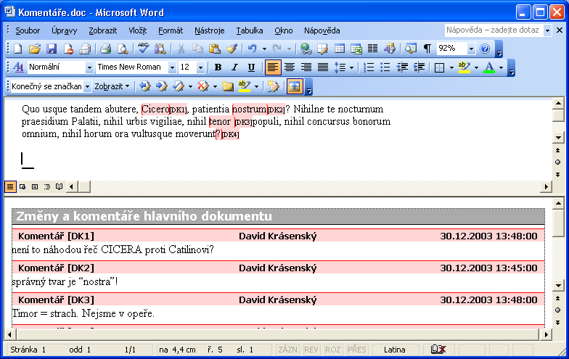569x359 pixels.
Task: Toggle Italic formatting
Action: pyautogui.click(x=234, y=67)
